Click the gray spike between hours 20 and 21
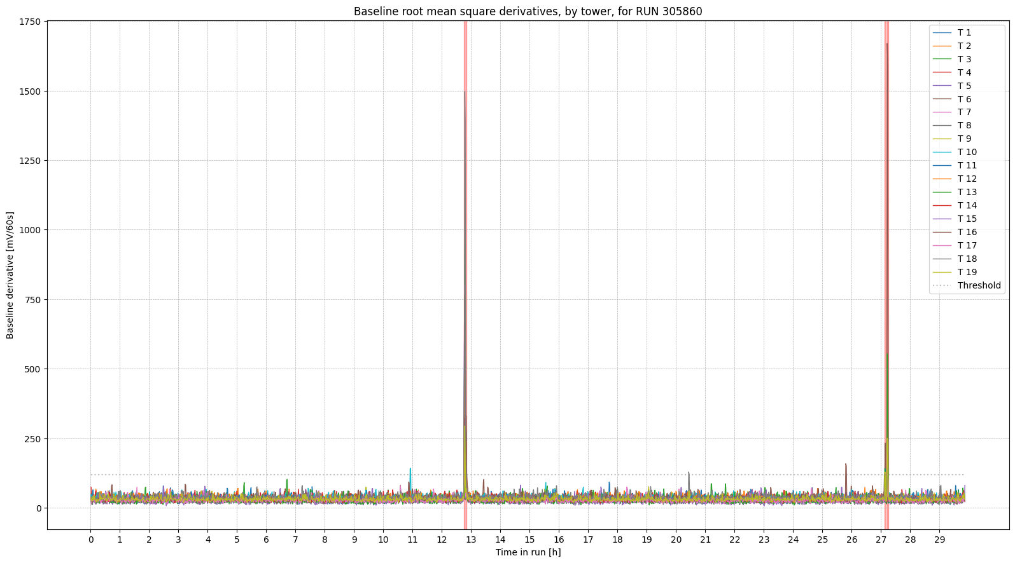 pyautogui.click(x=688, y=473)
